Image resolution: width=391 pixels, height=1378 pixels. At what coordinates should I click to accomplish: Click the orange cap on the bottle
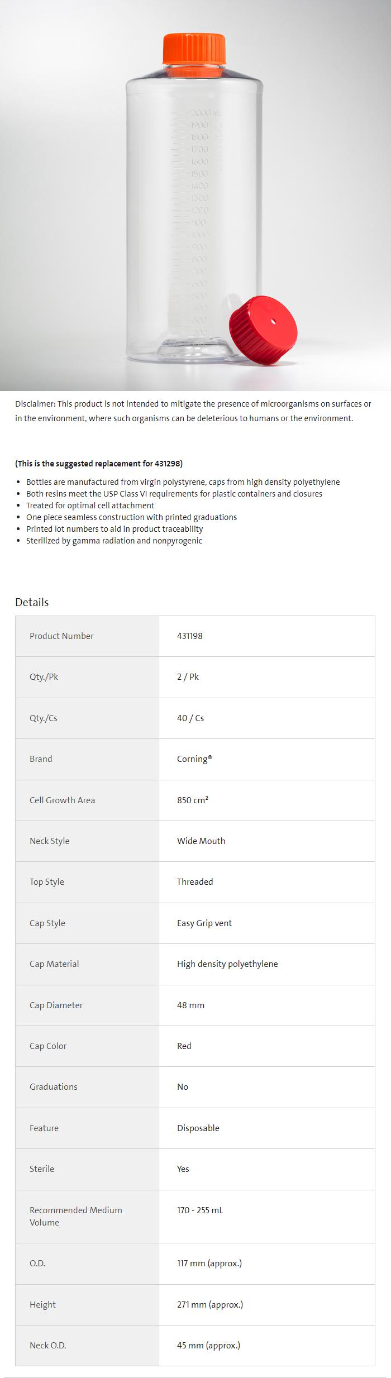(x=194, y=49)
